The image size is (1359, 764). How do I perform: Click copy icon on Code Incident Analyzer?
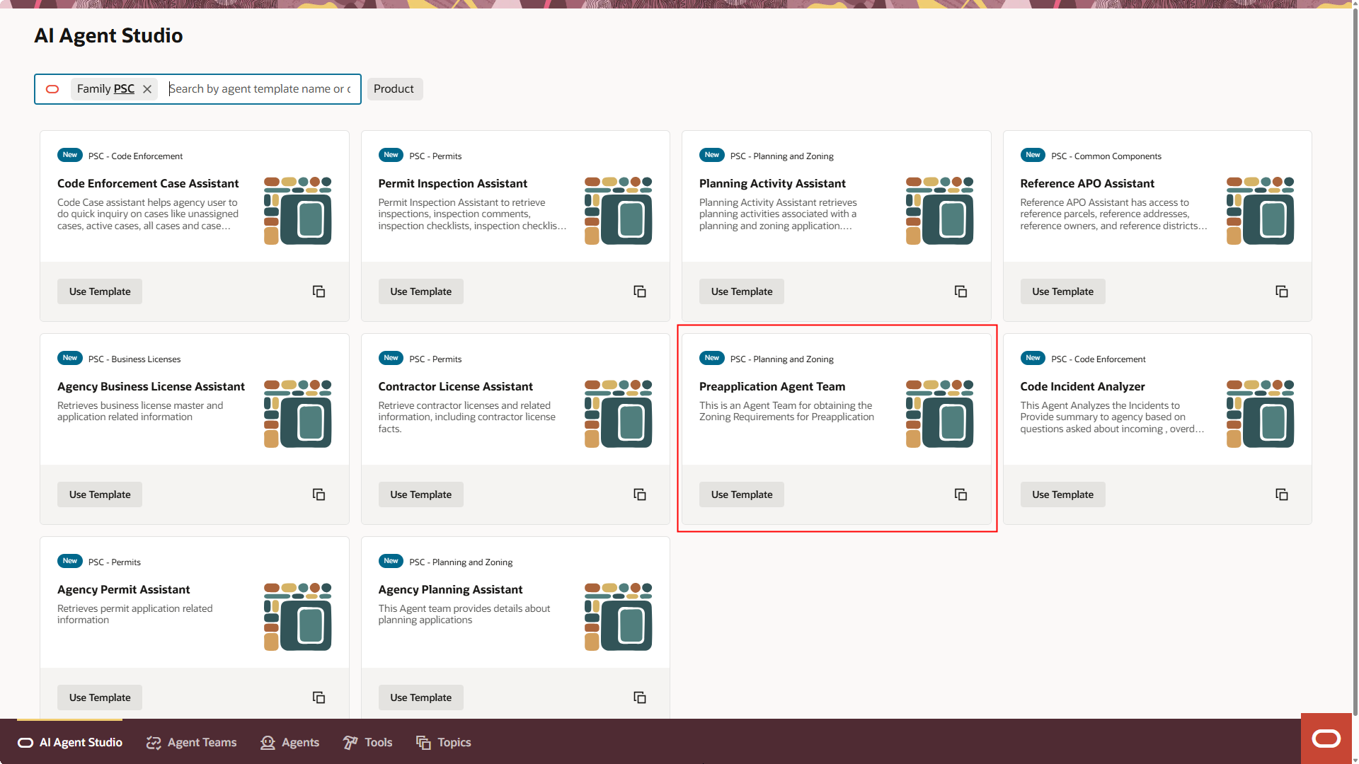coord(1281,494)
